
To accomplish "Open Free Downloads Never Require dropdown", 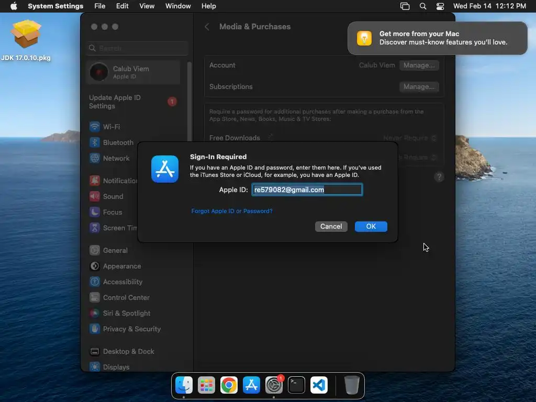I will pos(410,138).
